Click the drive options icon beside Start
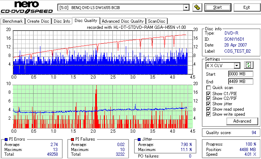 click(x=197, y=7)
